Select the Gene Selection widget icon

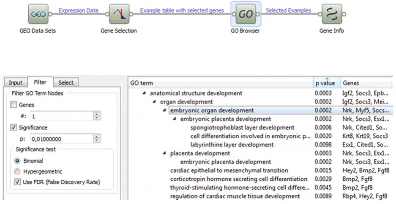(x=119, y=14)
